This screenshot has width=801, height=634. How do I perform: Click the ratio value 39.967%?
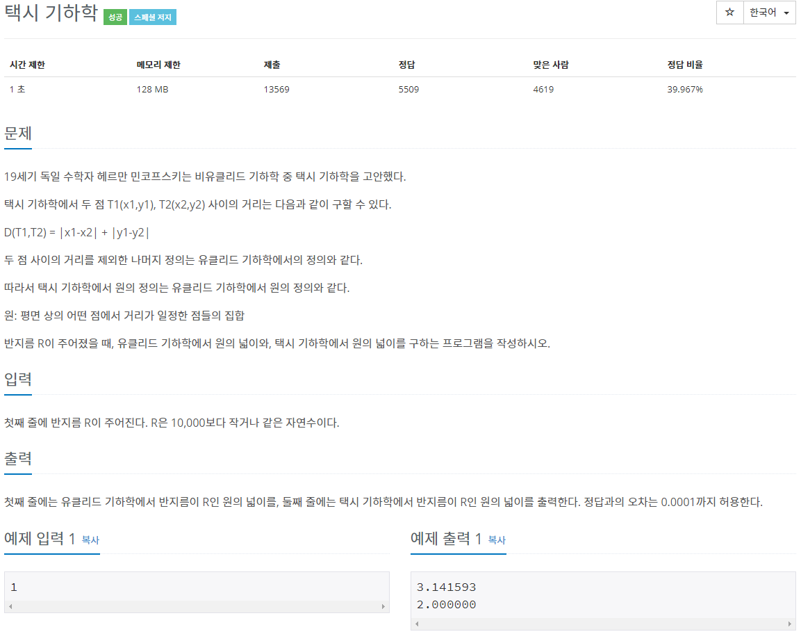pyautogui.click(x=685, y=90)
